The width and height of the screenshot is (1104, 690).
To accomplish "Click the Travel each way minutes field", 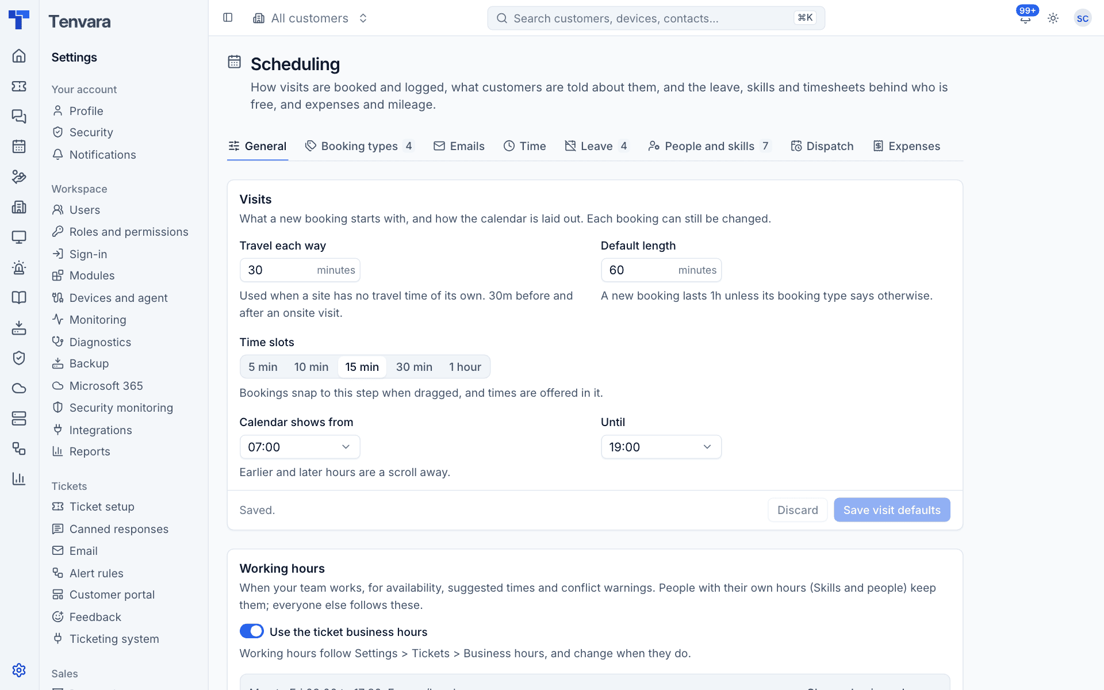I will (300, 270).
